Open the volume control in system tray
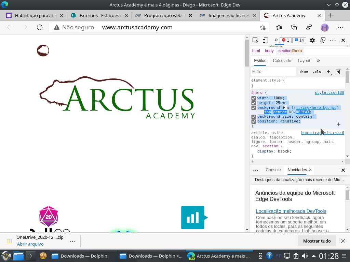The width and height of the screenshot is (350, 262). click(x=305, y=256)
